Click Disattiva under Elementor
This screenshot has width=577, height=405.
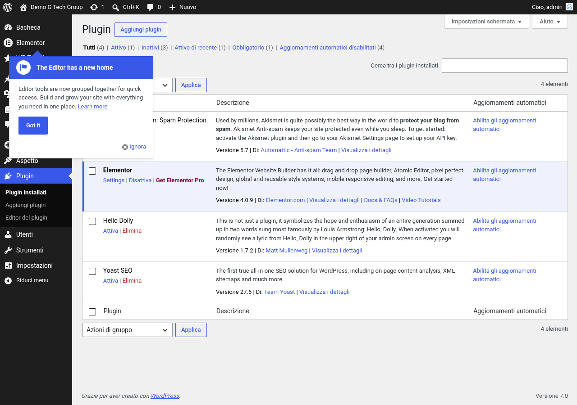click(x=140, y=180)
